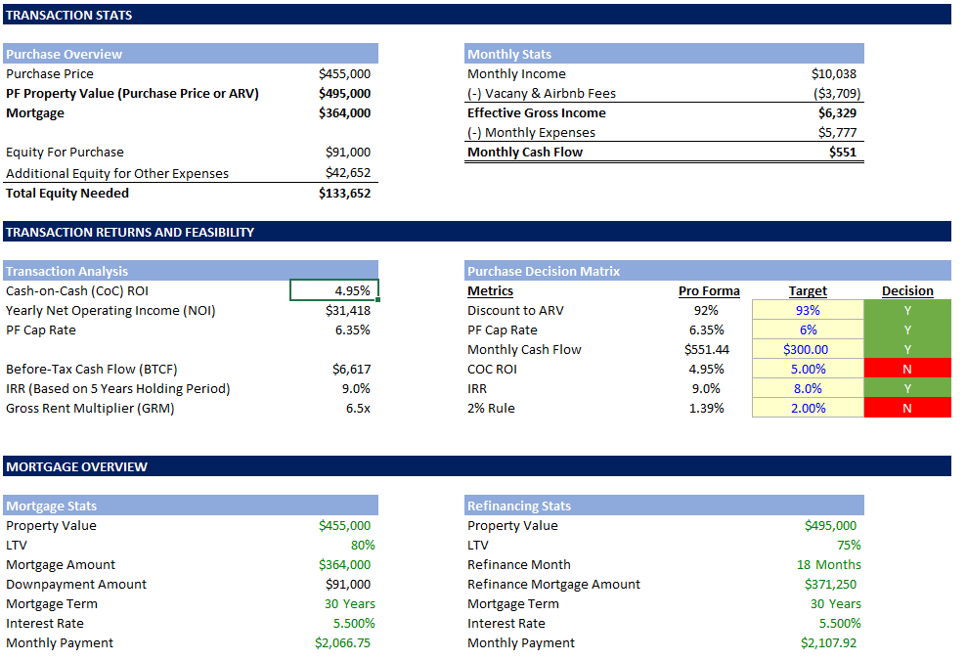Select the PF Cap Rate target cell
Screen dimensions: 967x660
[x=808, y=330]
